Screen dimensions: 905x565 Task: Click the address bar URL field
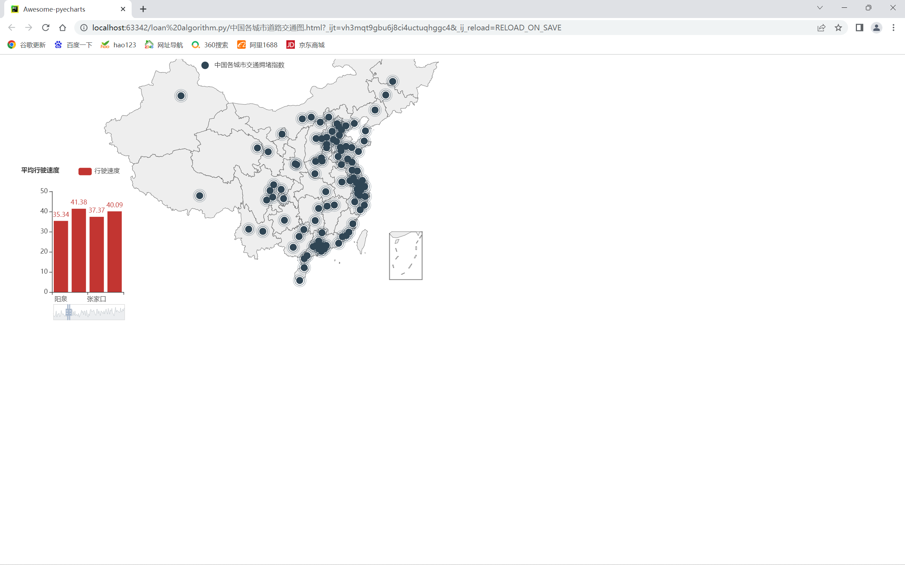[x=326, y=28]
